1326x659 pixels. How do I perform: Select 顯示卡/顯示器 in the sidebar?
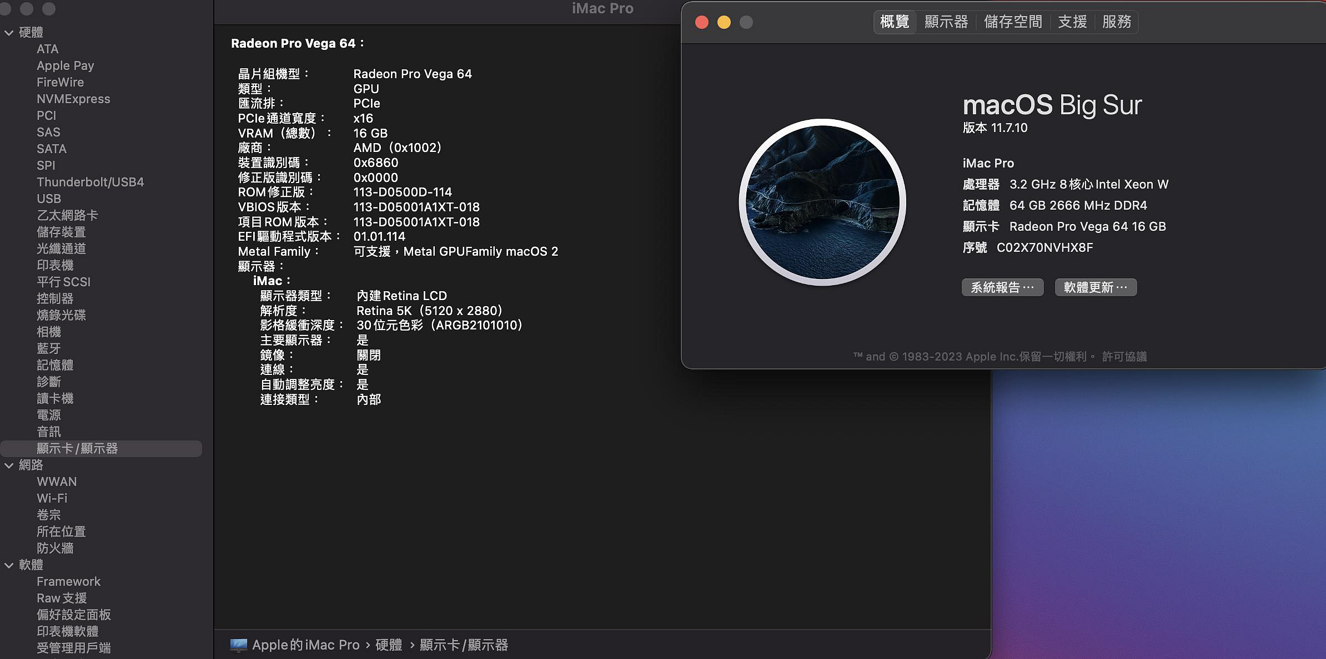point(101,449)
